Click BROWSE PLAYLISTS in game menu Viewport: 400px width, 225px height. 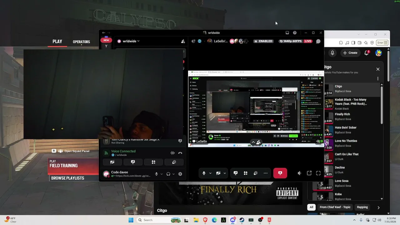click(67, 178)
